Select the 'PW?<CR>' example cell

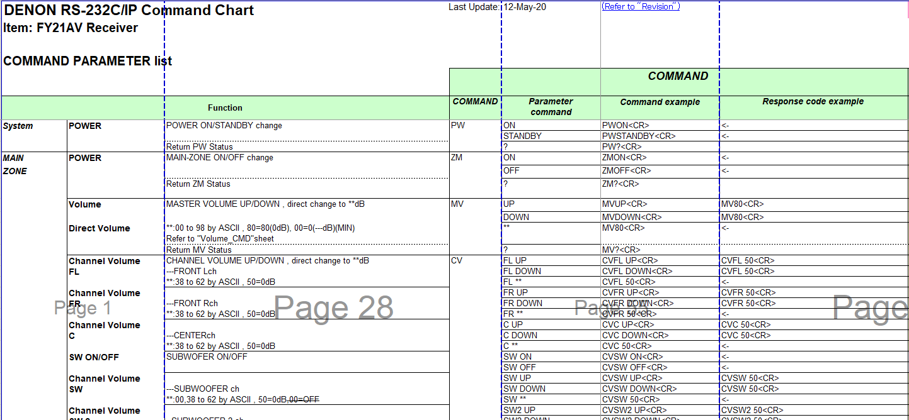tap(660, 146)
